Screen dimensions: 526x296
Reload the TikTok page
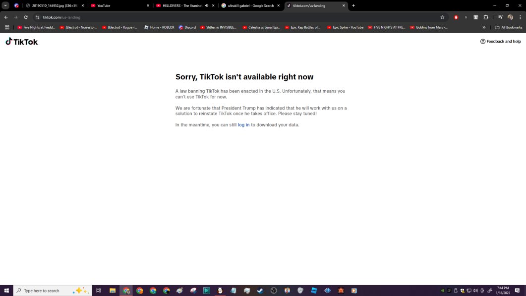tap(25, 17)
